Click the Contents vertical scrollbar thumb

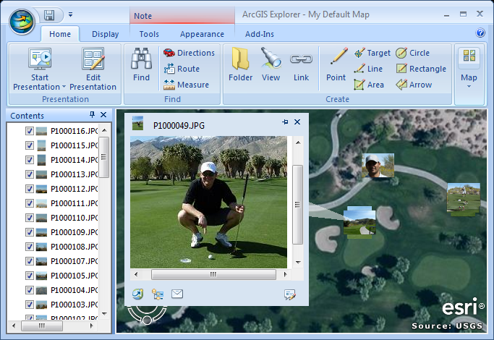pos(104,157)
